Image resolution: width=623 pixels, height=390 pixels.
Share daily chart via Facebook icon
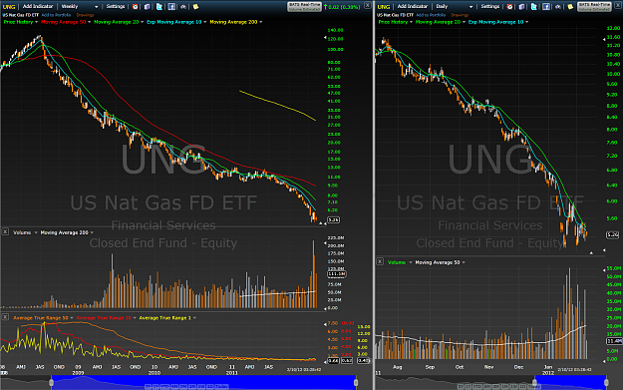[x=546, y=7]
